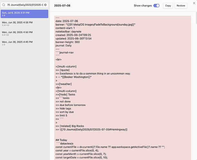Click the line "date: 2025-07-06"
Screen dimensions: 197x160
(x=67, y=21)
